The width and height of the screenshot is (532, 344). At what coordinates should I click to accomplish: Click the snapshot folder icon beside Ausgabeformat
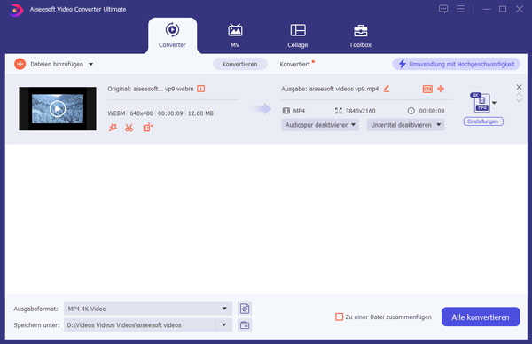(245, 309)
